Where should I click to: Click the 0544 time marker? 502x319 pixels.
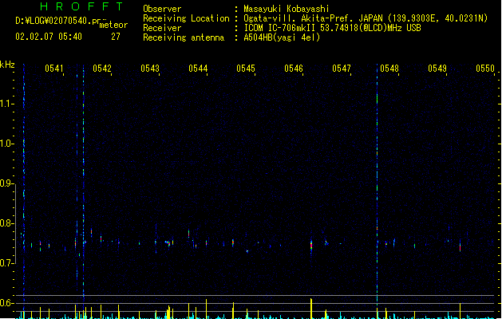point(198,69)
